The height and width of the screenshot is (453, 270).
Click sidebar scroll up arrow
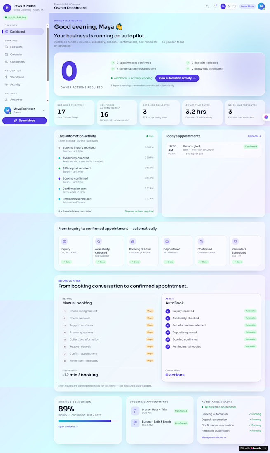click(x=48, y=26)
